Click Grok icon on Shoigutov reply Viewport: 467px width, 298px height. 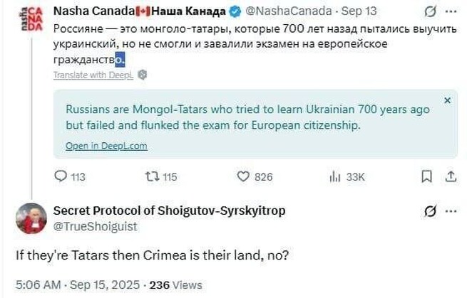[x=430, y=211]
